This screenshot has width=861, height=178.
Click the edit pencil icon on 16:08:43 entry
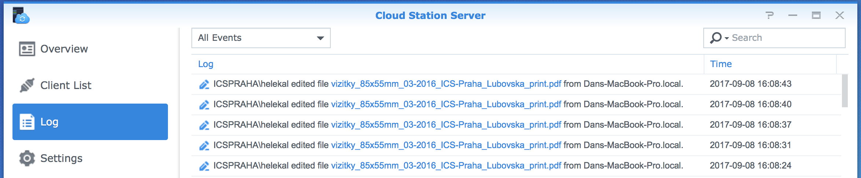[x=204, y=84]
